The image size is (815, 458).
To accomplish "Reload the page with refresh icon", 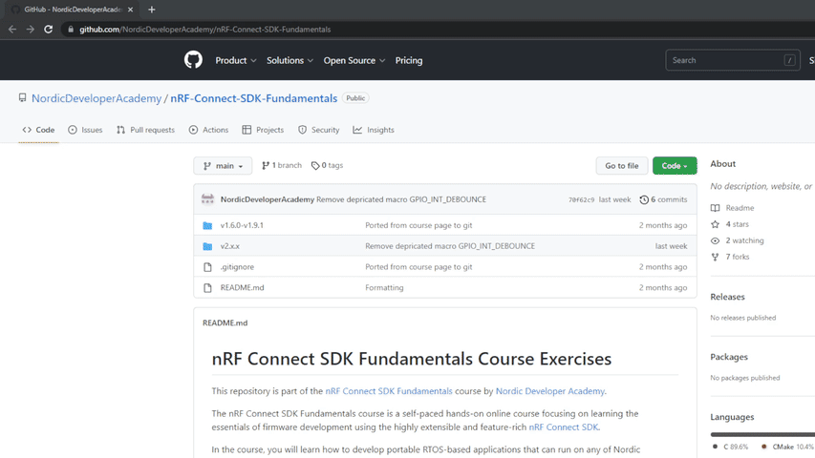I will click(x=49, y=29).
